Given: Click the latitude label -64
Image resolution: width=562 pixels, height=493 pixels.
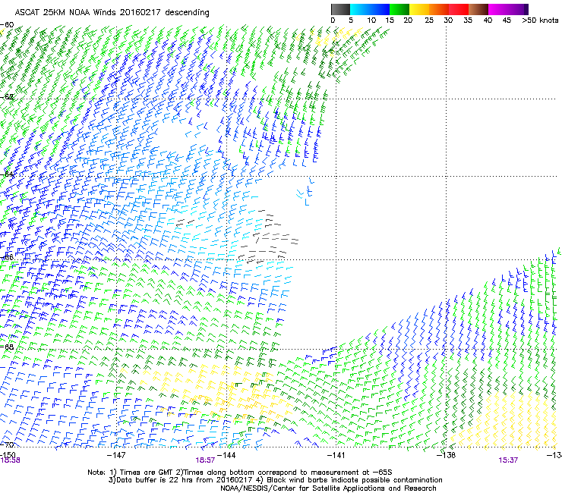Looking at the screenshot, I should pyautogui.click(x=7, y=174).
